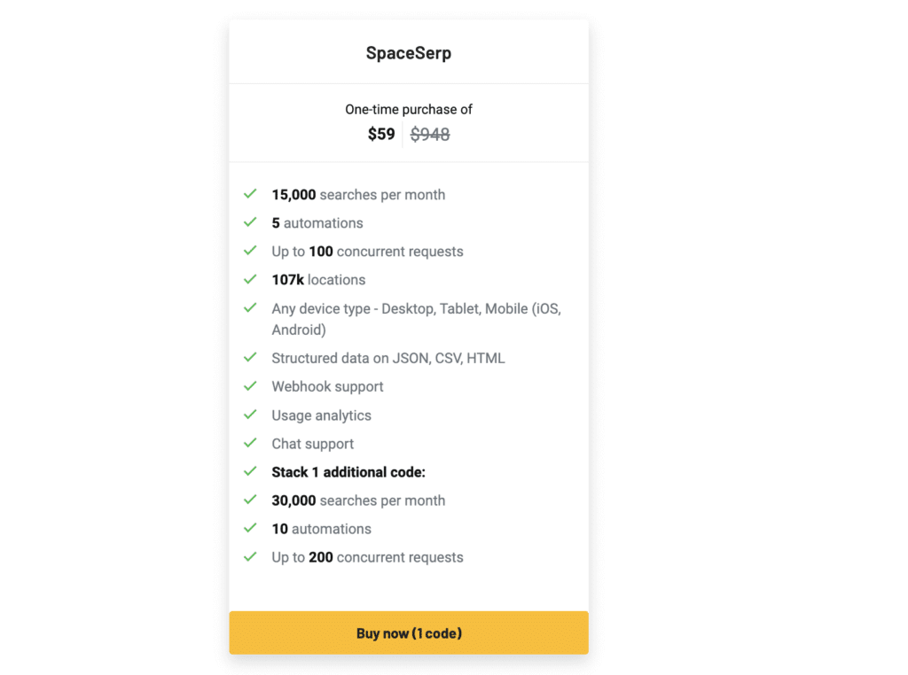Click the Buy now (1 code) button
This screenshot has height=675, width=908.
409,632
